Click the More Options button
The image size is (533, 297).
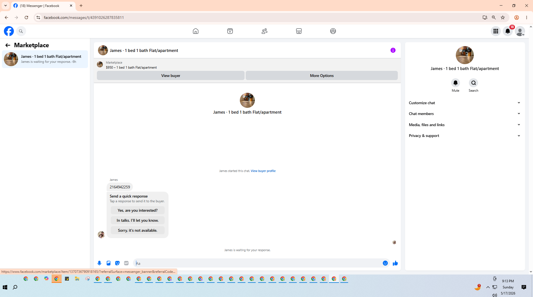[322, 76]
